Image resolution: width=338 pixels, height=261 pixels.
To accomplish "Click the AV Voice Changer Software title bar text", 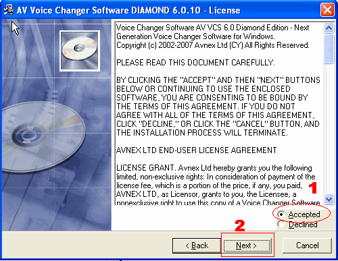I will [128, 10].
